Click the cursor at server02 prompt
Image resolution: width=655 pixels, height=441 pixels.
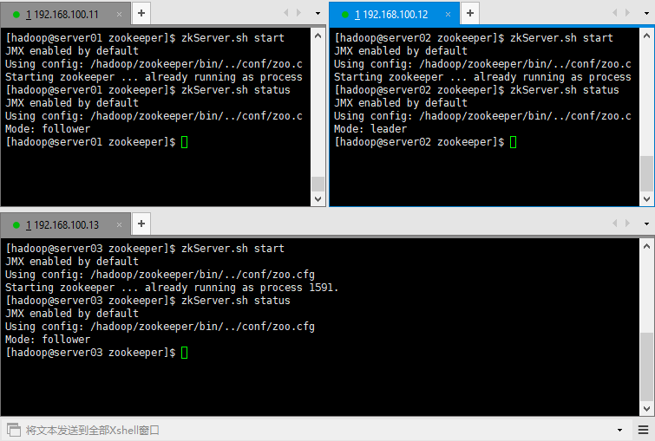point(513,142)
